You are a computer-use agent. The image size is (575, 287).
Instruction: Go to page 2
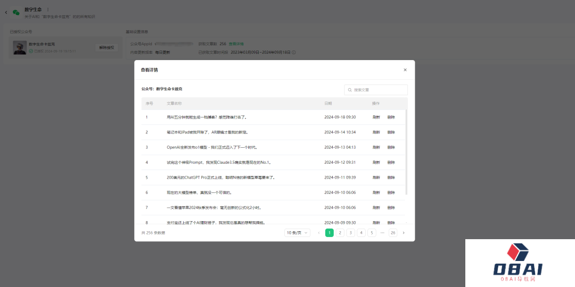tap(340, 233)
